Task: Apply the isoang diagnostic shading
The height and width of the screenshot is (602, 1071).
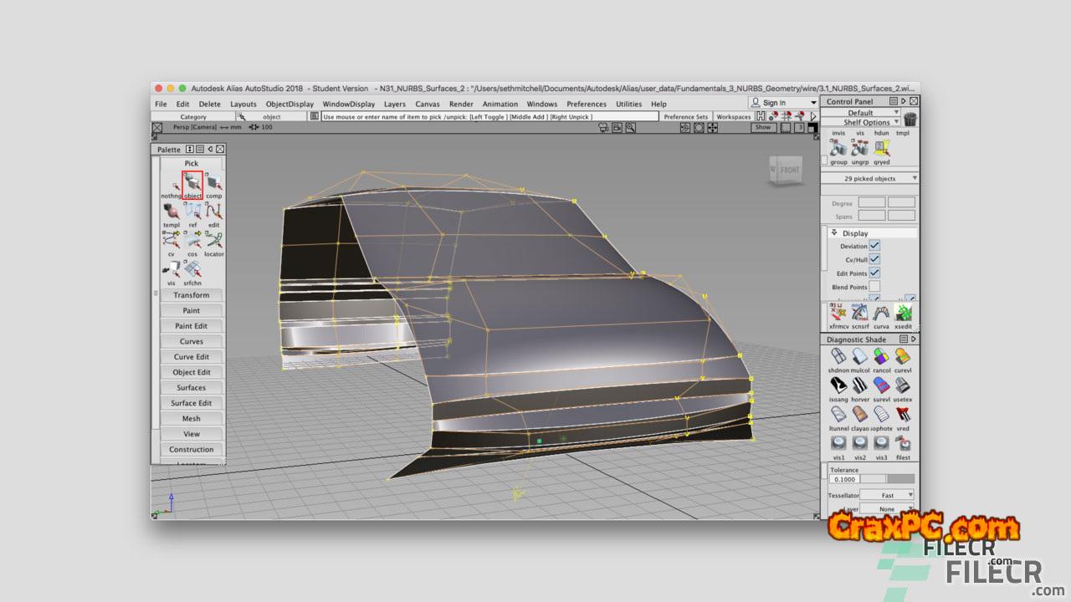Action: [838, 385]
